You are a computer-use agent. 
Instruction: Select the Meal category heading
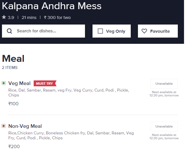[x=13, y=59]
